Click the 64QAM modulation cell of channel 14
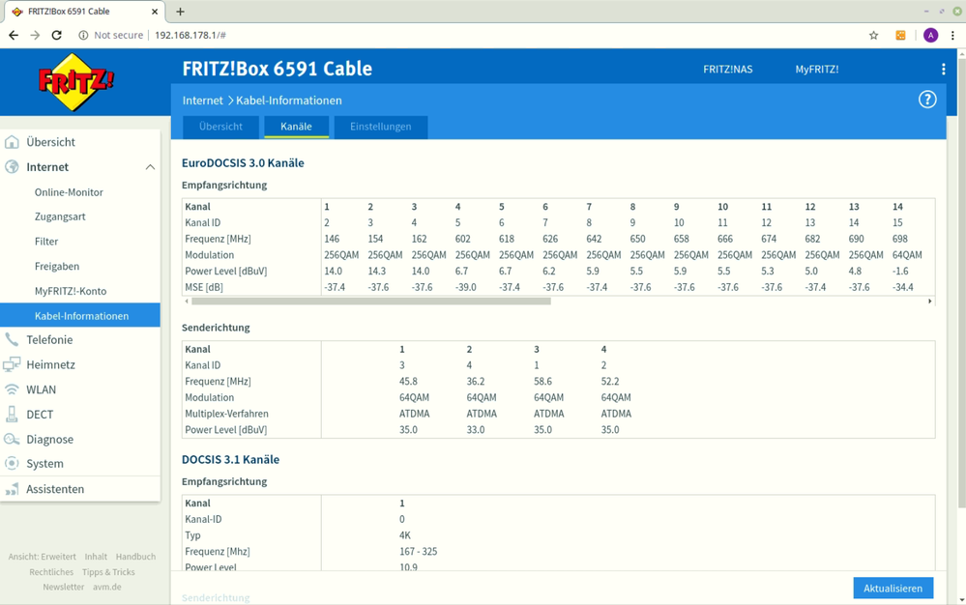 907,255
